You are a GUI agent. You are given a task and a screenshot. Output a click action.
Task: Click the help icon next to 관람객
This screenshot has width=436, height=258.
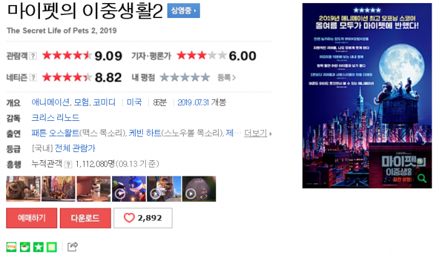click(33, 56)
